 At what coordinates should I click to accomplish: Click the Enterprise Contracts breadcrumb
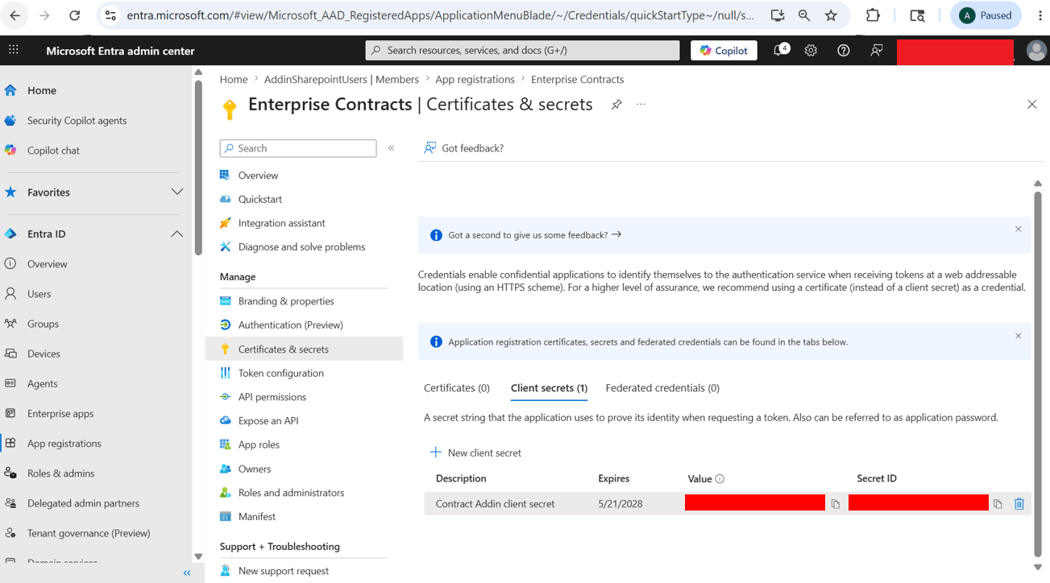tap(577, 80)
